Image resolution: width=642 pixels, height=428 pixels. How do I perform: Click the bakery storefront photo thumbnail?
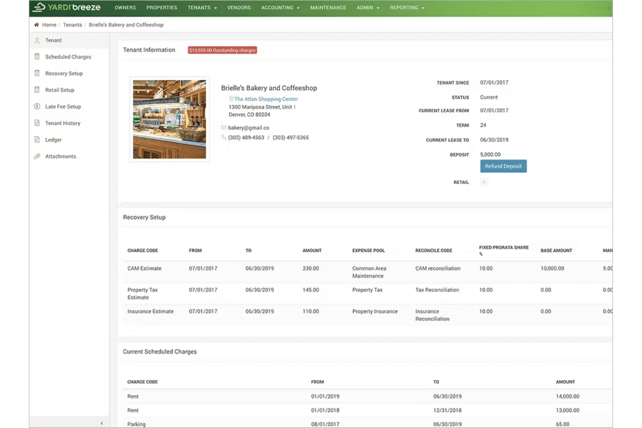(x=170, y=119)
